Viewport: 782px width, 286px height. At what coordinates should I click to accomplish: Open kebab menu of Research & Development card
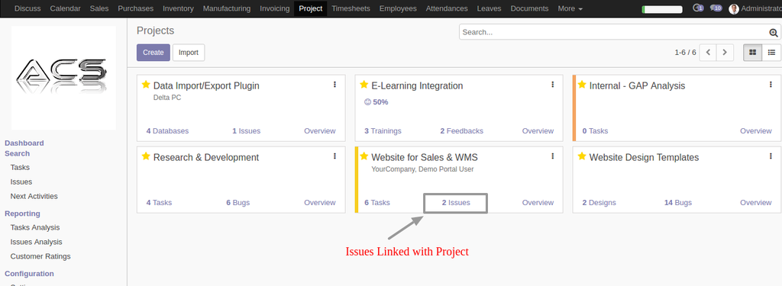point(334,156)
